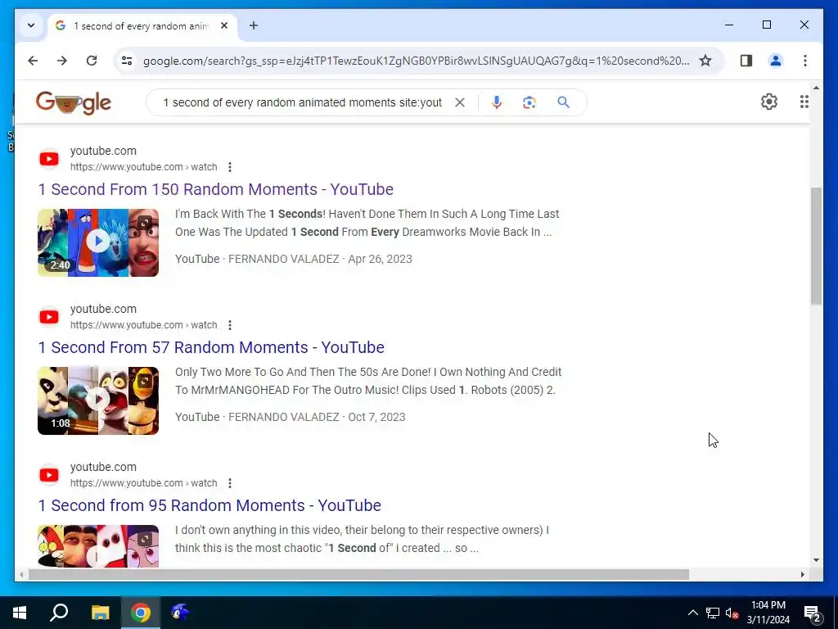Open the Chrome side panel

746,61
